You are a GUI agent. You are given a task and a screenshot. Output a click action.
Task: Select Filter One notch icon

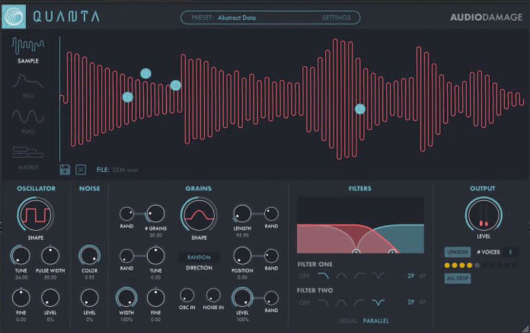(378, 276)
